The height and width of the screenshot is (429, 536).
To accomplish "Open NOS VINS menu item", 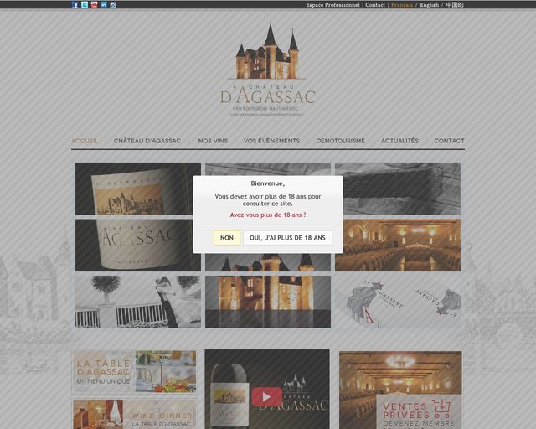I will [x=213, y=141].
